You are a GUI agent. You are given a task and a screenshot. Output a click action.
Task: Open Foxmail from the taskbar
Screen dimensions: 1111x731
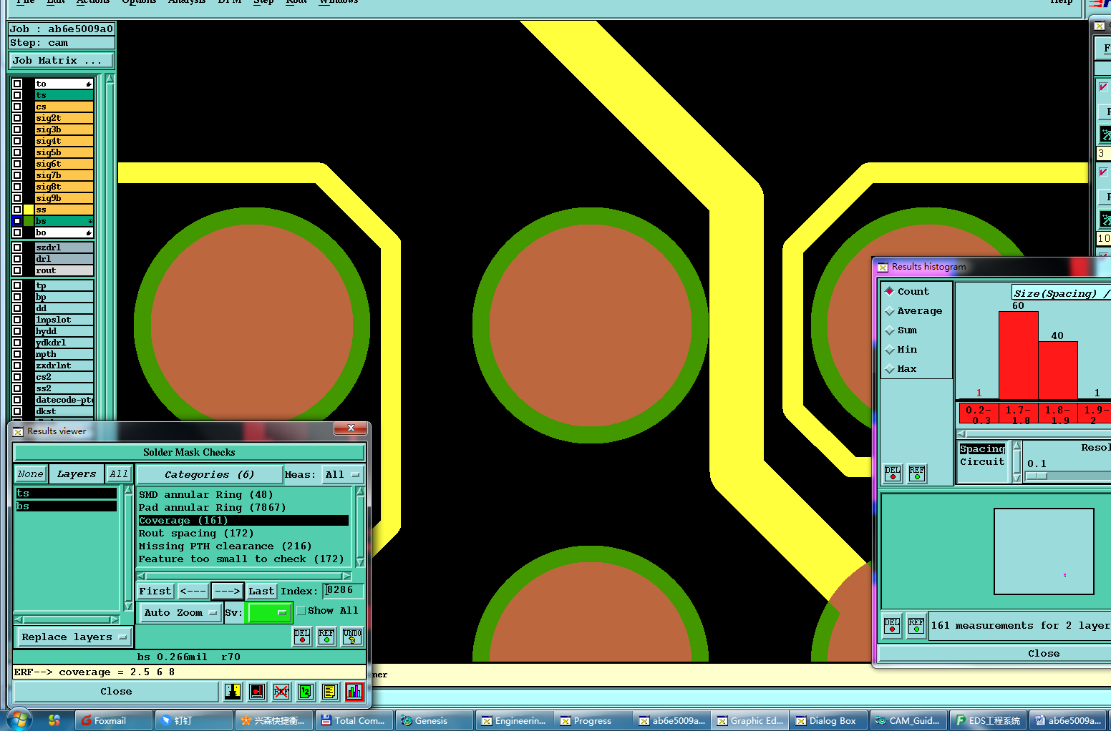tap(115, 720)
